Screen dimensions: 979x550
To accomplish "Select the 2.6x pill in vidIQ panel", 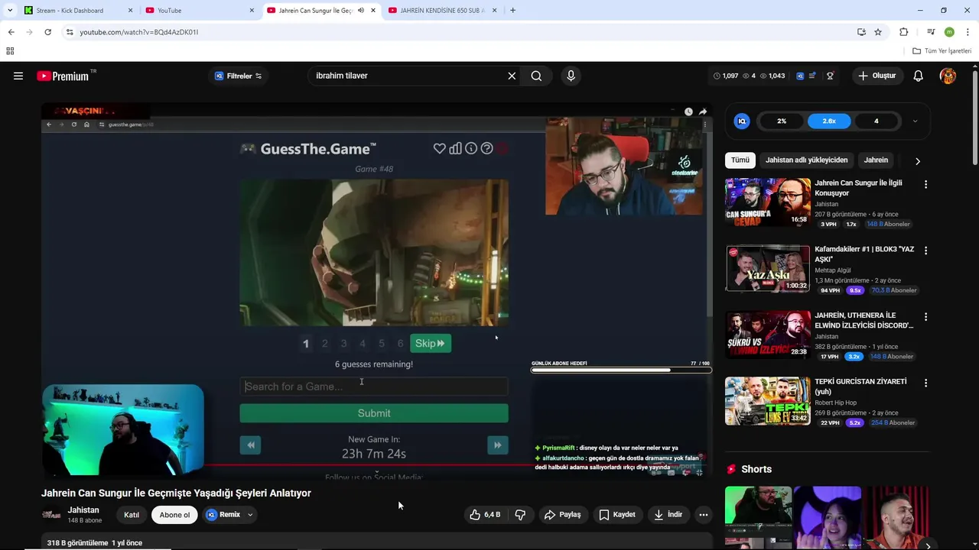I will (x=829, y=121).
